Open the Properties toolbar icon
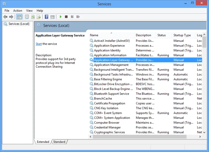Screen dimensions: 209x152 click(27, 17)
